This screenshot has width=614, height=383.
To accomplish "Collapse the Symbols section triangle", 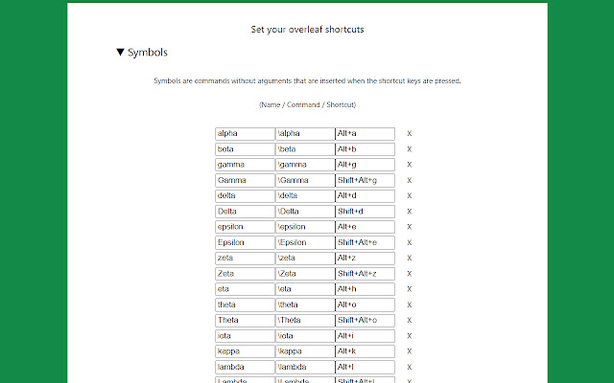I will point(120,54).
